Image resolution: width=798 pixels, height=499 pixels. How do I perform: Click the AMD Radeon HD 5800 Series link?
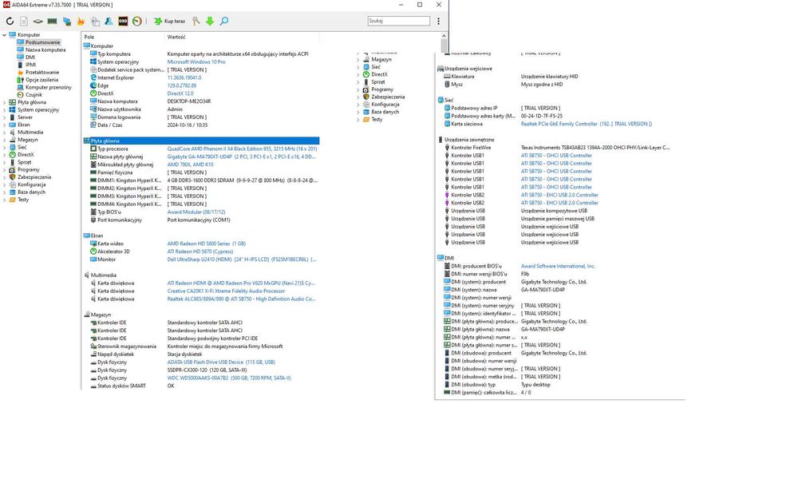click(206, 244)
